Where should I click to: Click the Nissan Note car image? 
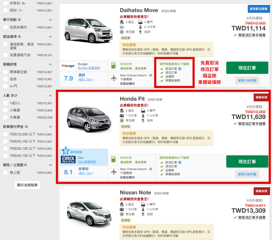pos(89,214)
